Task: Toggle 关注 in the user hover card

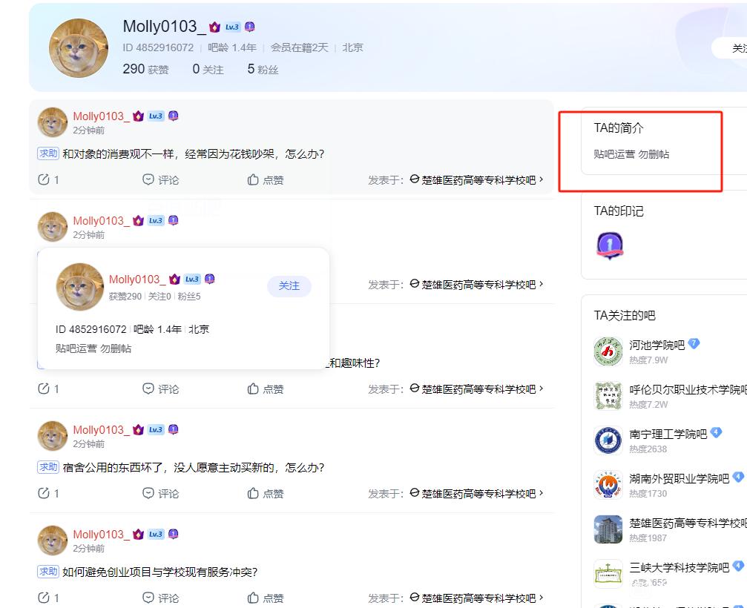Action: point(289,286)
